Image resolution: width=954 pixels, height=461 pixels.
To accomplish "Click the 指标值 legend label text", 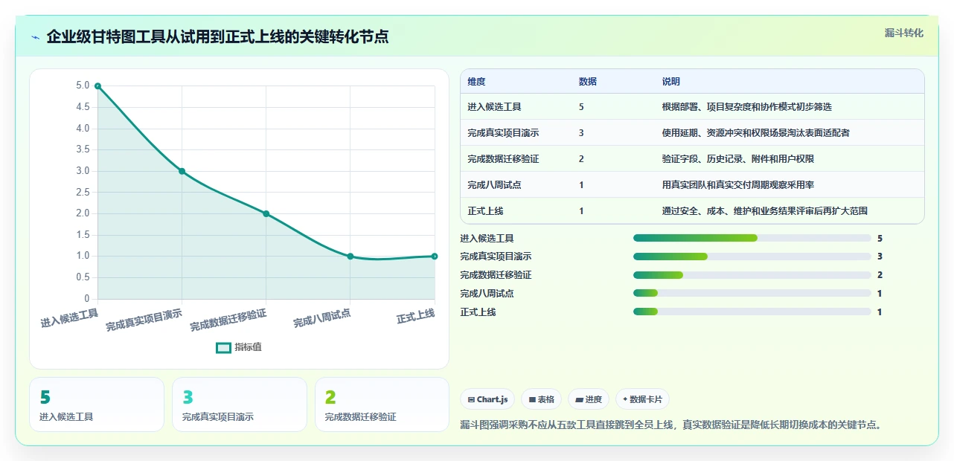I will coord(249,347).
